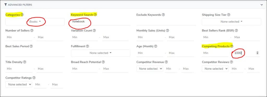Click the Number of Sellers Min field
The width and height of the screenshot is (267, 97).
click(x=19, y=37)
